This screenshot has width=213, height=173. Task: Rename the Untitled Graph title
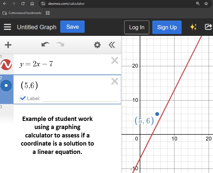point(37,27)
